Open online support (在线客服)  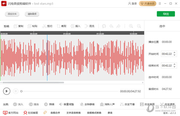[31, 113]
